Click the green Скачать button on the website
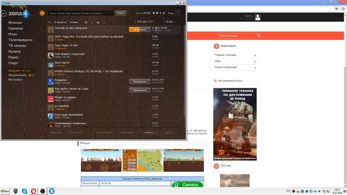 coord(187,184)
